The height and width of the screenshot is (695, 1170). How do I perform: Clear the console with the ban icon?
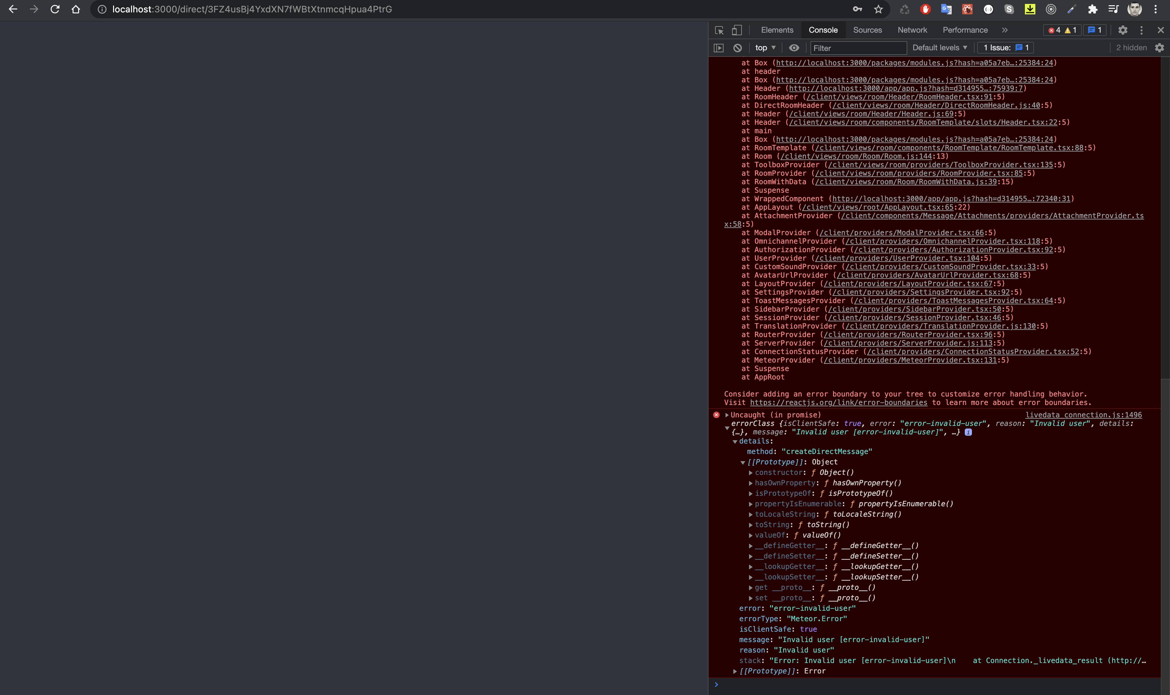(738, 48)
